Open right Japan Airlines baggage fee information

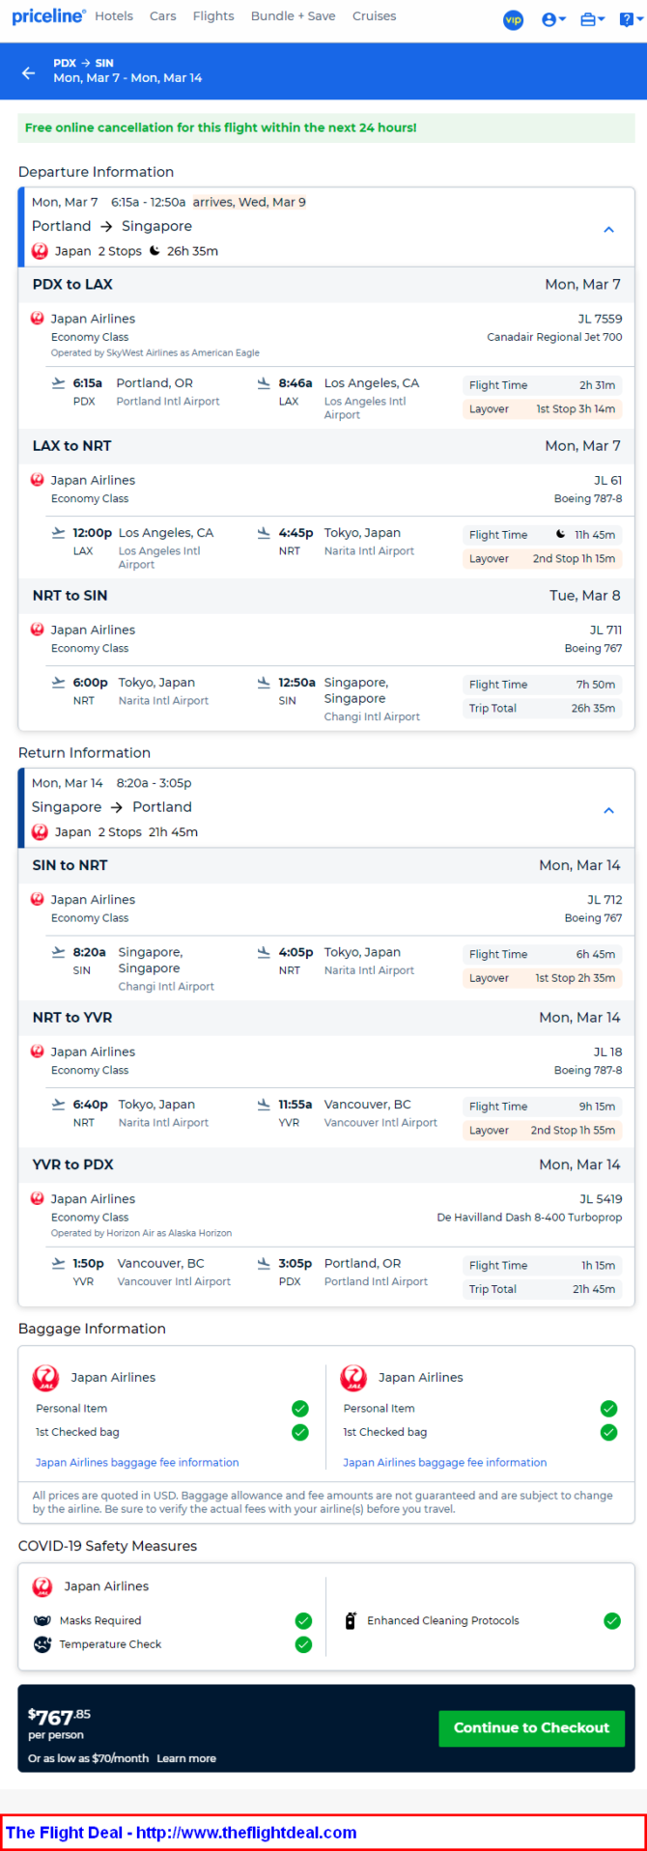click(x=444, y=1462)
